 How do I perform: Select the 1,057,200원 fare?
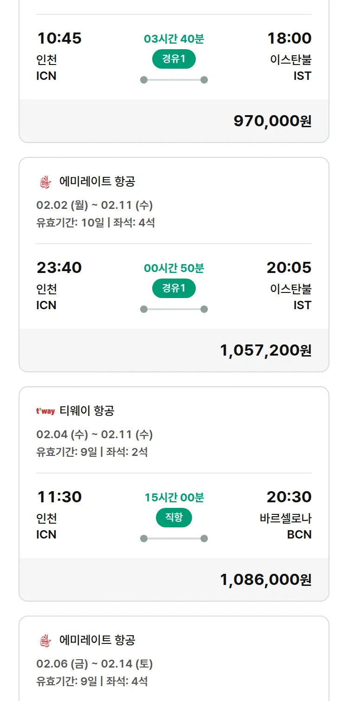coord(265,350)
